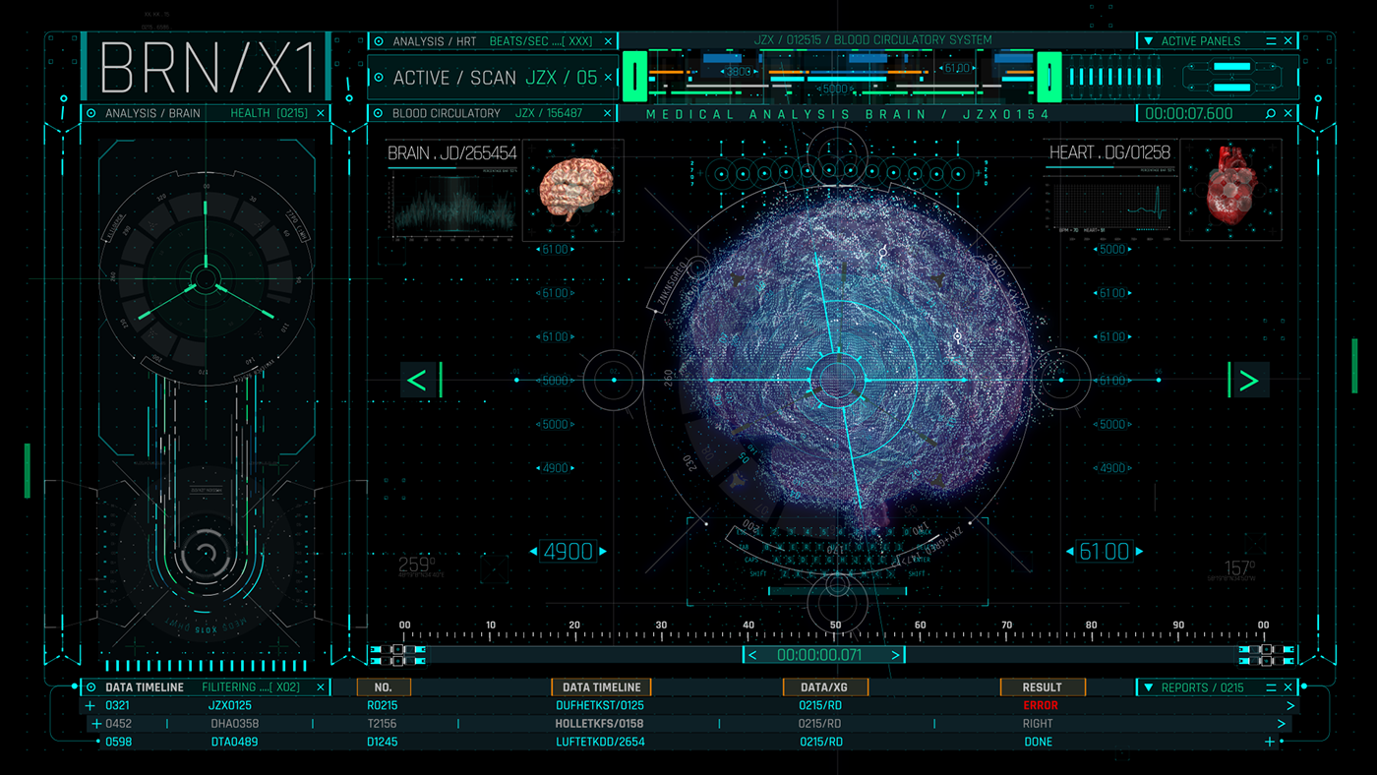
Task: Sort by the NO. column header
Action: [384, 687]
